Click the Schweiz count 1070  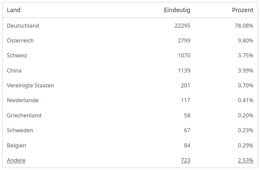coord(184,55)
